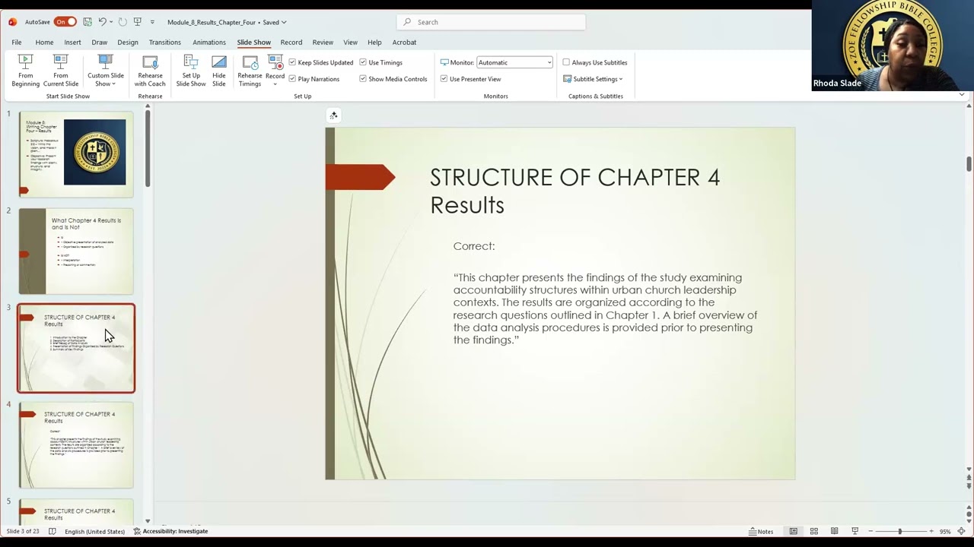Image resolution: width=974 pixels, height=547 pixels.
Task: Open the Acrobat tab
Action: coord(404,43)
